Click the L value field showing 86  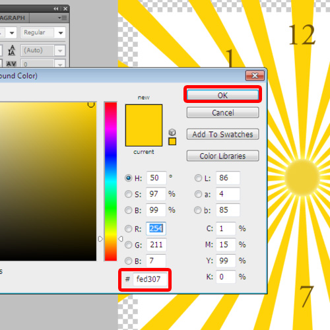point(228,178)
